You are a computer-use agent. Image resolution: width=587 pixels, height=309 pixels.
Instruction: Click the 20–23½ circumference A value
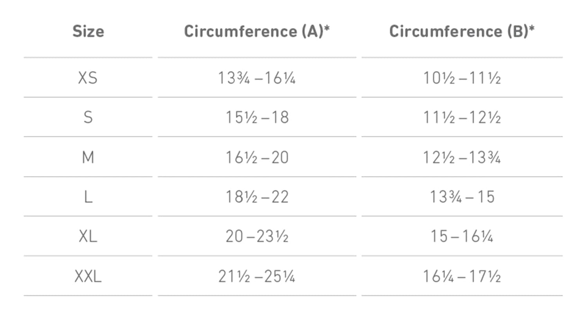tap(257, 237)
